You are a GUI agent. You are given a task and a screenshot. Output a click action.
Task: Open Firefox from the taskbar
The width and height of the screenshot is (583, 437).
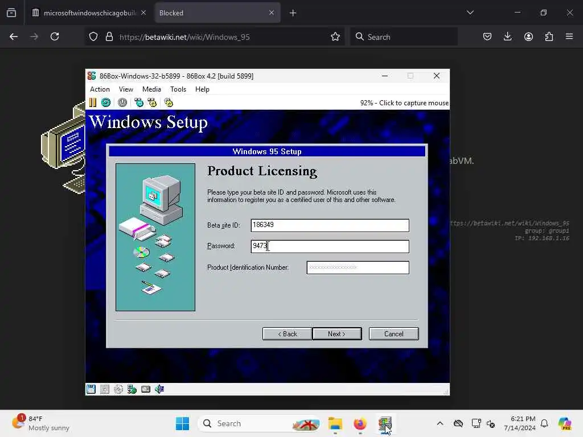[x=360, y=423]
